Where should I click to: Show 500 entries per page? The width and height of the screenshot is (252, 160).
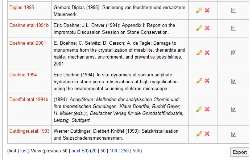click(x=136, y=151)
